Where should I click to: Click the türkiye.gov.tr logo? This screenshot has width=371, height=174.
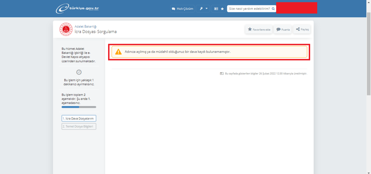coord(78,9)
